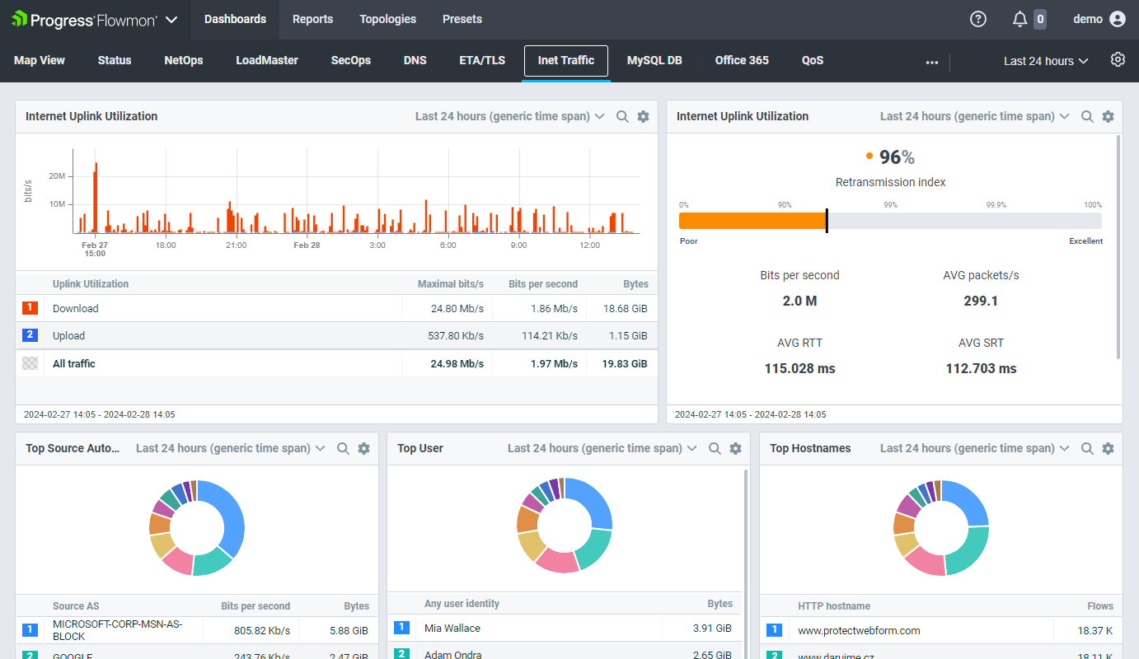The width and height of the screenshot is (1139, 659).
Task: Click the notifications bell icon
Action: point(1020,19)
